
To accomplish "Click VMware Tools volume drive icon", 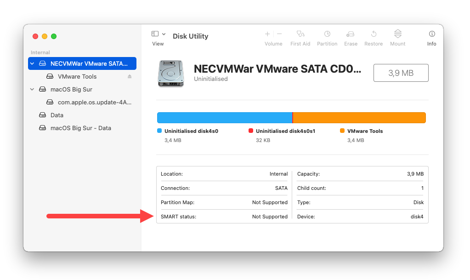I will 50,76.
